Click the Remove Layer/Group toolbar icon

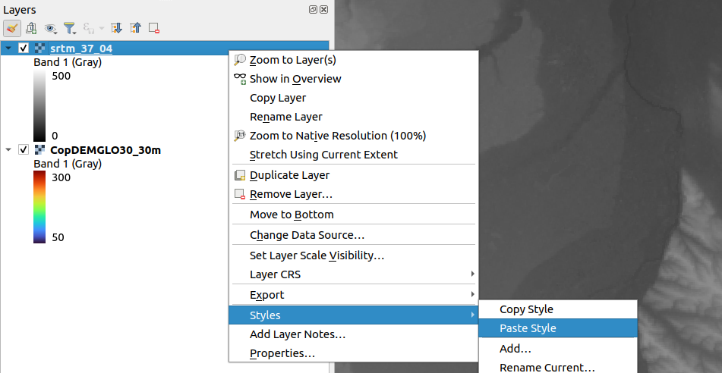click(x=154, y=28)
